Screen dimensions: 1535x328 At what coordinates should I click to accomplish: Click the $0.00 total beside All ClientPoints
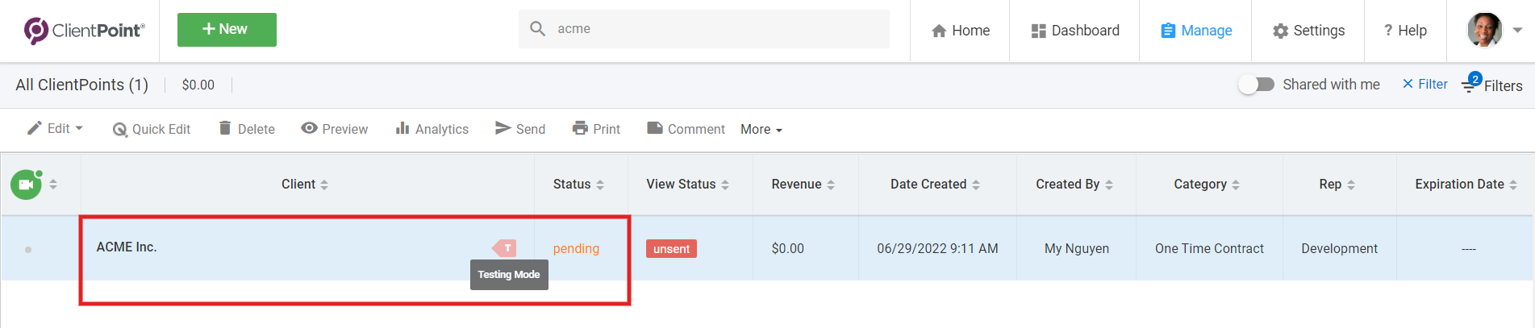click(x=198, y=85)
